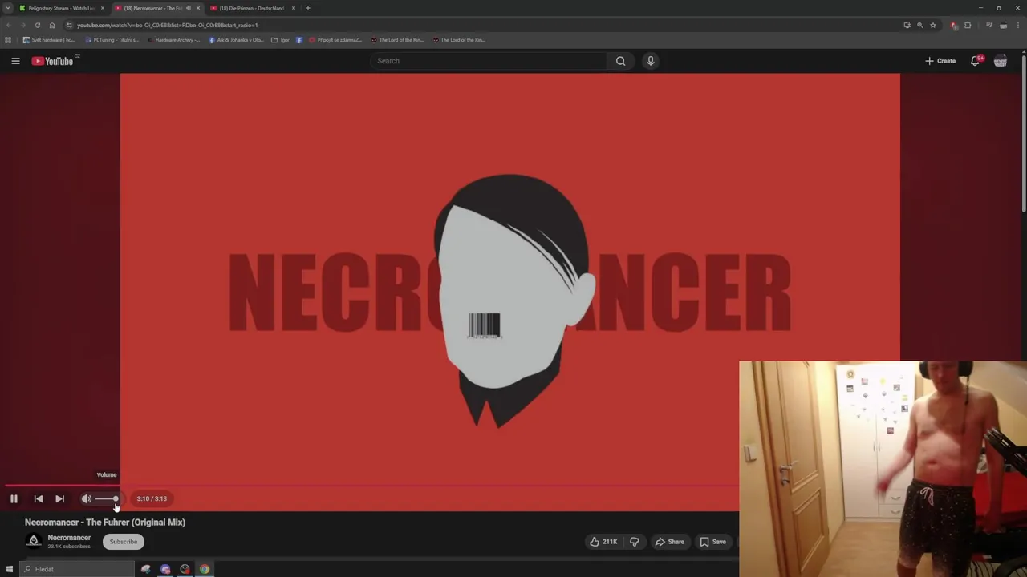Click the YouTube search magnifier button
The image size is (1027, 577).
pos(620,61)
